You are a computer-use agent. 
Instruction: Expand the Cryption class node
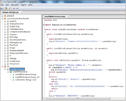(x=5, y=35)
